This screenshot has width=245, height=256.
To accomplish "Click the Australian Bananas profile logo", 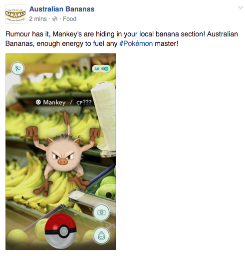I will pyautogui.click(x=15, y=14).
